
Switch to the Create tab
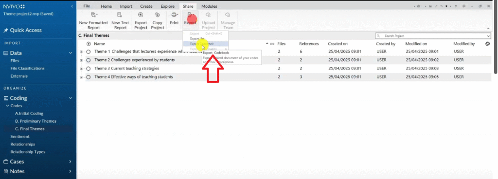point(146,6)
